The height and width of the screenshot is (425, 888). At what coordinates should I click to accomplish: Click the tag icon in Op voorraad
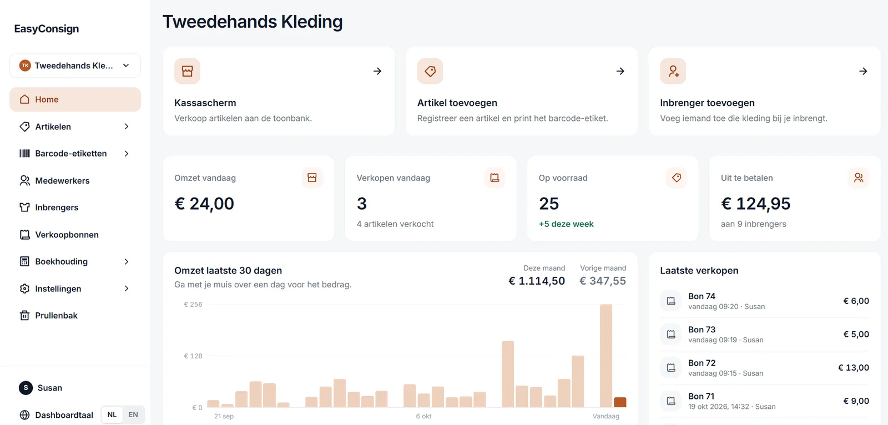coord(677,178)
